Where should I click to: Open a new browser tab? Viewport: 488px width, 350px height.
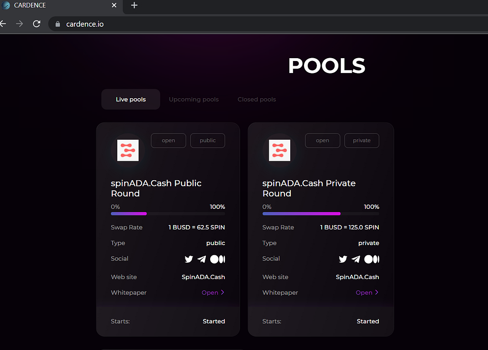134,5
